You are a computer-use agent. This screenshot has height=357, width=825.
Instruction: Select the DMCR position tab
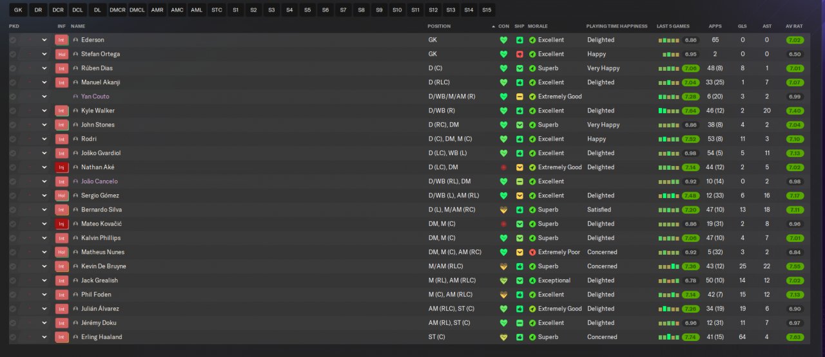pos(117,10)
